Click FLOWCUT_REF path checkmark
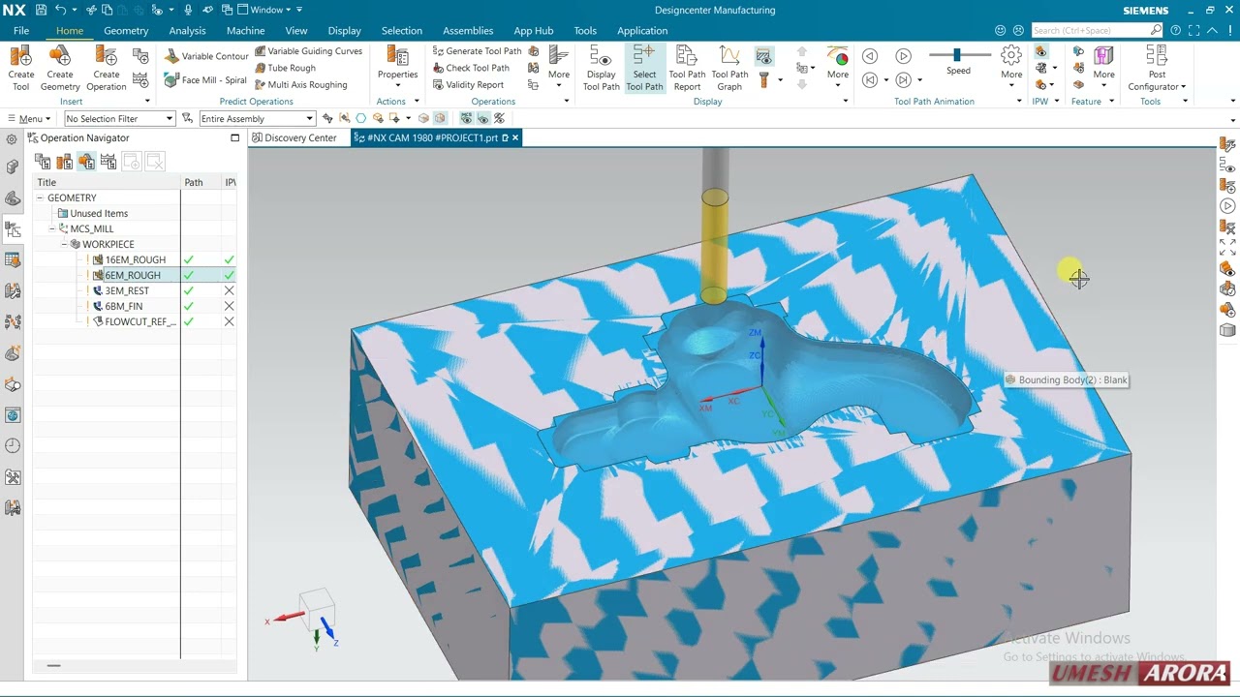This screenshot has height=697, width=1240. coord(189,321)
